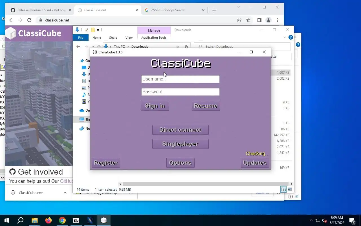Image resolution: width=361 pixels, height=226 pixels.
Task: Open 7-Zip from taskbar
Action: coord(76,220)
